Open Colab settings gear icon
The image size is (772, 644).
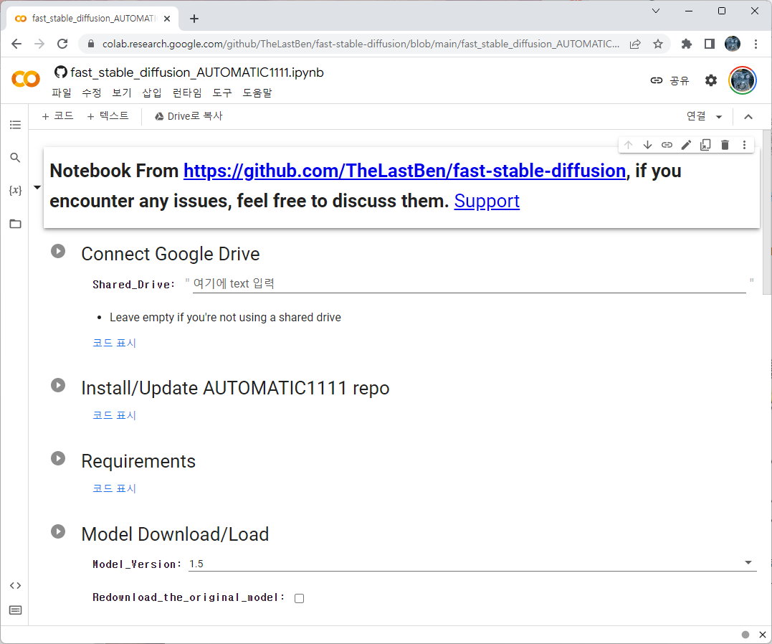point(711,80)
